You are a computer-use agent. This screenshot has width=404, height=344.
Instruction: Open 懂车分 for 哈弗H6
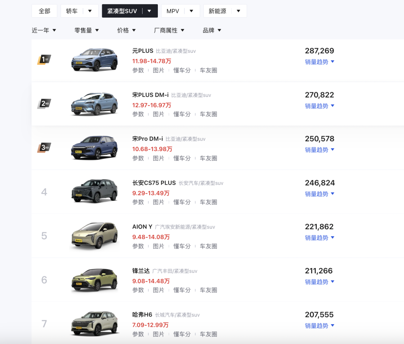(x=182, y=334)
